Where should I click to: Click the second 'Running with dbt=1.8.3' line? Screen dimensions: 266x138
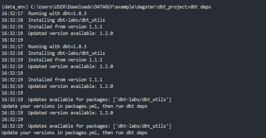pyautogui.click(x=57, y=47)
